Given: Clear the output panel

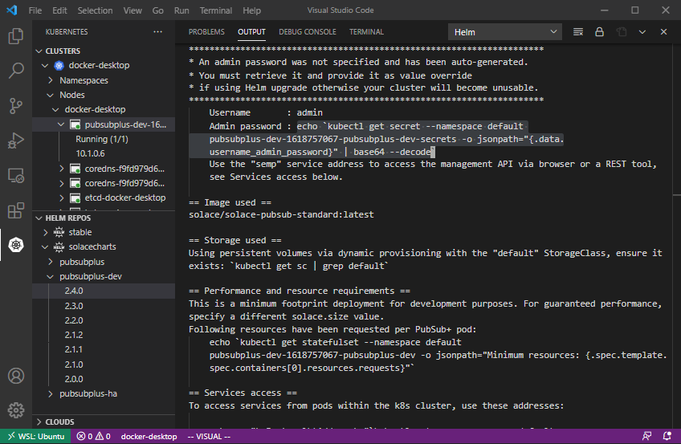Looking at the screenshot, I should click(x=578, y=32).
